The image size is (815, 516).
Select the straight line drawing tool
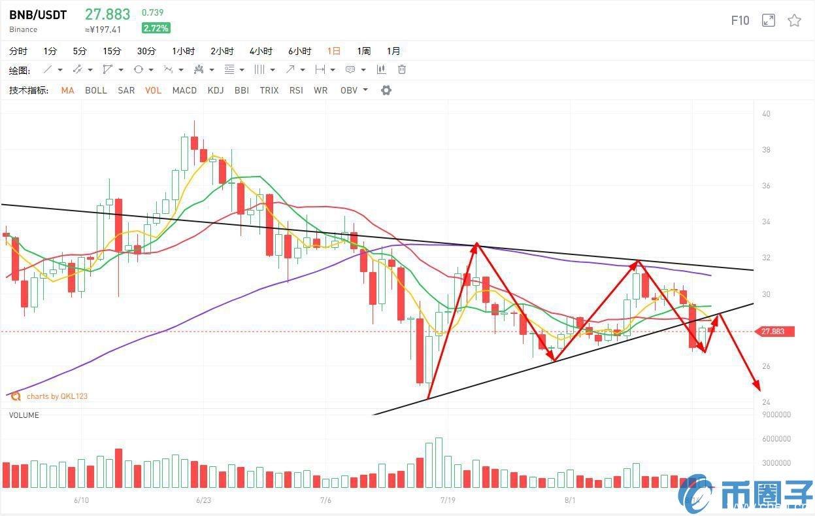[48, 69]
